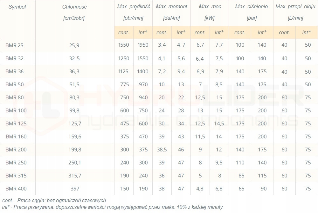318x213 pixels.
Task: Select the Max. prędkość header cell
Action: [133, 7]
